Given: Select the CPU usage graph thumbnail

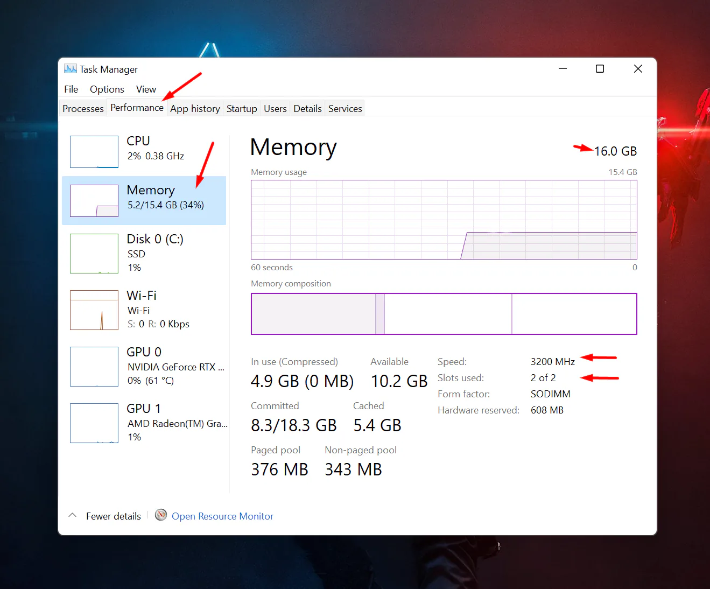Looking at the screenshot, I should (94, 152).
